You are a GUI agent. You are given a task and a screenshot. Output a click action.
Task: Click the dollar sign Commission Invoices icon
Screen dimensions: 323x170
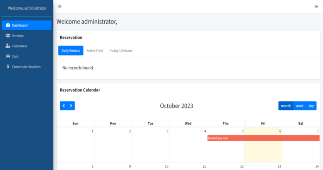pyautogui.click(x=8, y=67)
